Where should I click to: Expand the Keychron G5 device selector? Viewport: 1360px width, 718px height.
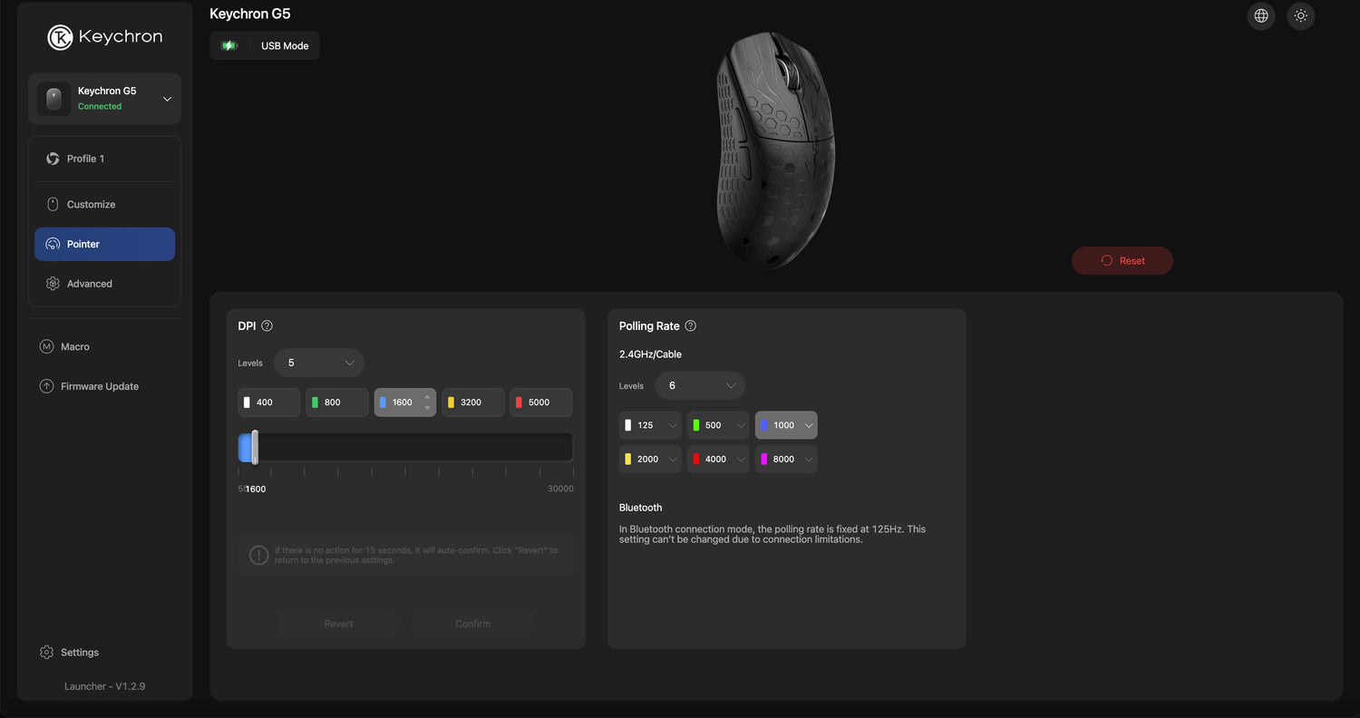[167, 99]
